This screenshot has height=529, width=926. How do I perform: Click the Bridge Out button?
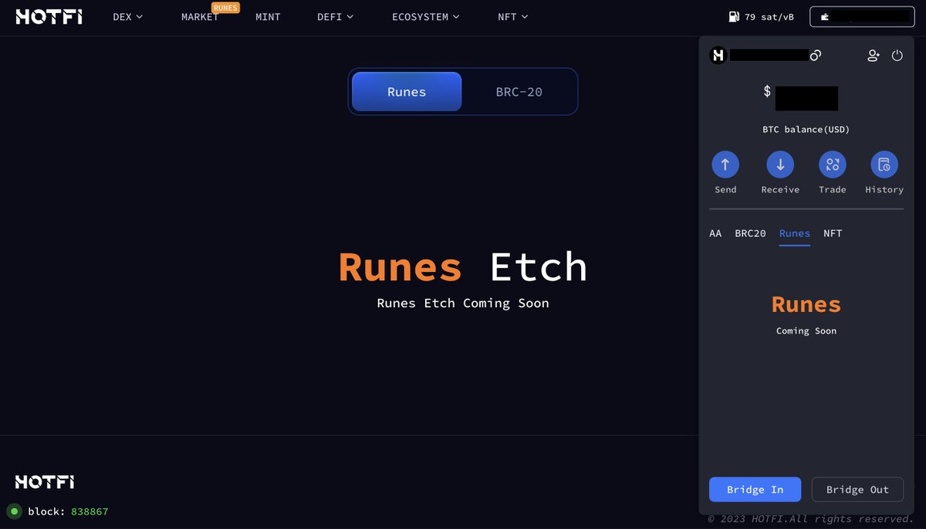click(857, 490)
